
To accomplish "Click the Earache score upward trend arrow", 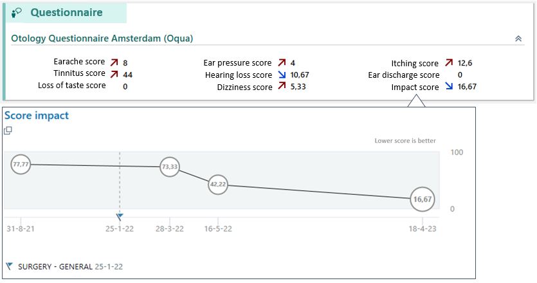I will click(114, 63).
